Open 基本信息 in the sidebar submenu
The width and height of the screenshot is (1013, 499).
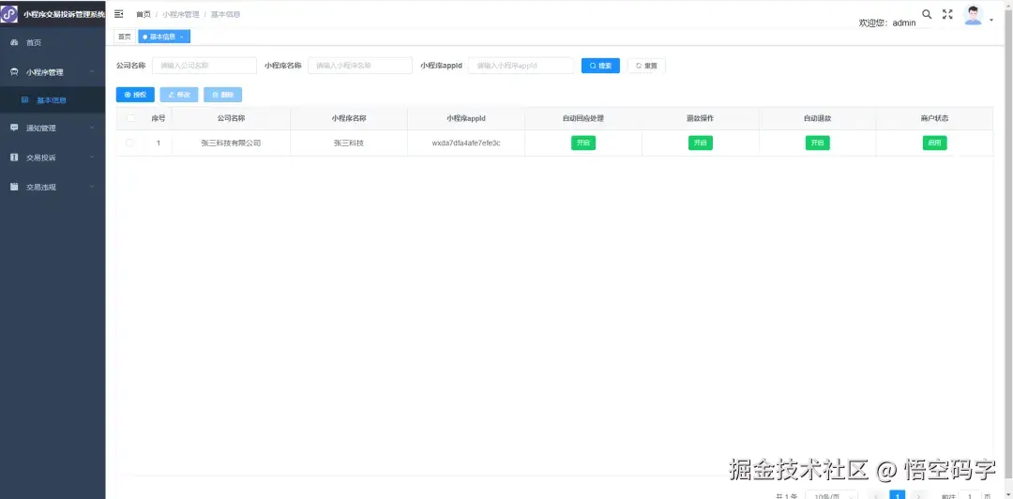click(x=53, y=100)
